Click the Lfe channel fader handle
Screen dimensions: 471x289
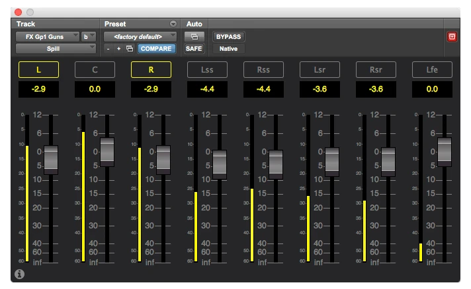(445, 152)
